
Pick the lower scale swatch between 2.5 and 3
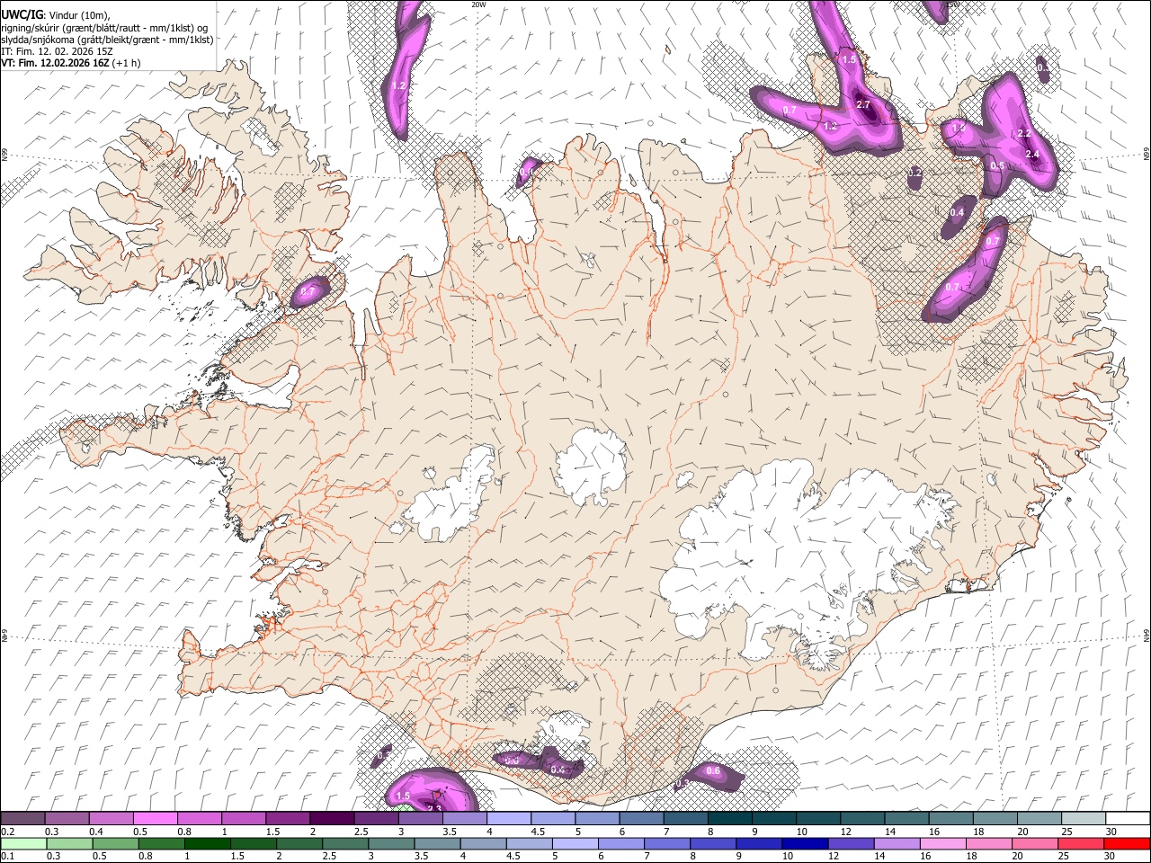[x=345, y=843]
